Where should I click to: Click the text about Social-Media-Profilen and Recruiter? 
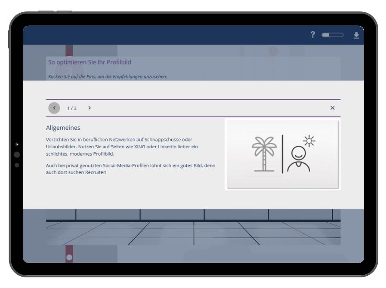pyautogui.click(x=130, y=169)
